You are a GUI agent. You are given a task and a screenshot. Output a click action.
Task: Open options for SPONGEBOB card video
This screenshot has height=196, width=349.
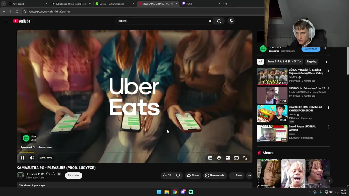pos(328,108)
